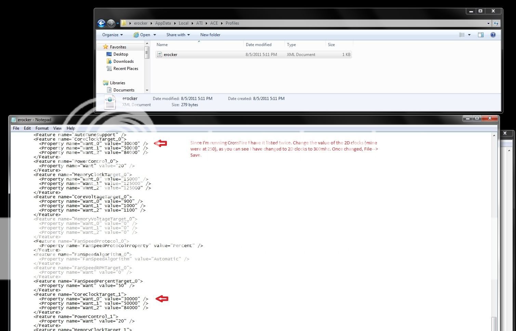Image resolution: width=516 pixels, height=331 pixels.
Task: Expand the breadcrumb arrow after Local
Action: [x=192, y=23]
